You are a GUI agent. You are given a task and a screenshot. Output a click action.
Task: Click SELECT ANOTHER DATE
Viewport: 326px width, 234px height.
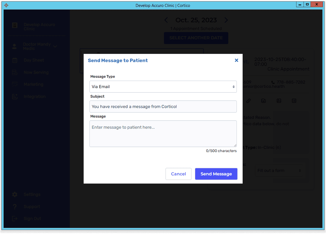(196, 38)
